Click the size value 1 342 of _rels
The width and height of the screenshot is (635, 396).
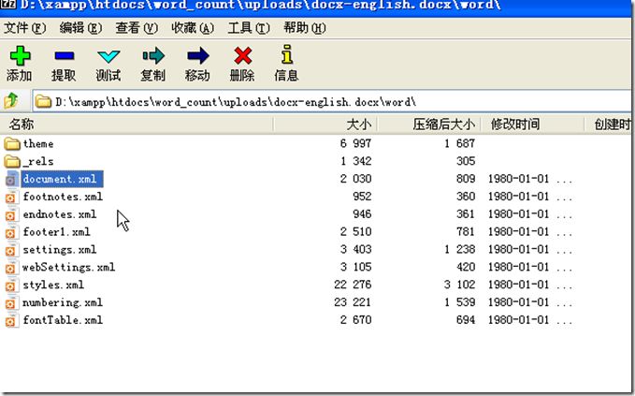(356, 161)
